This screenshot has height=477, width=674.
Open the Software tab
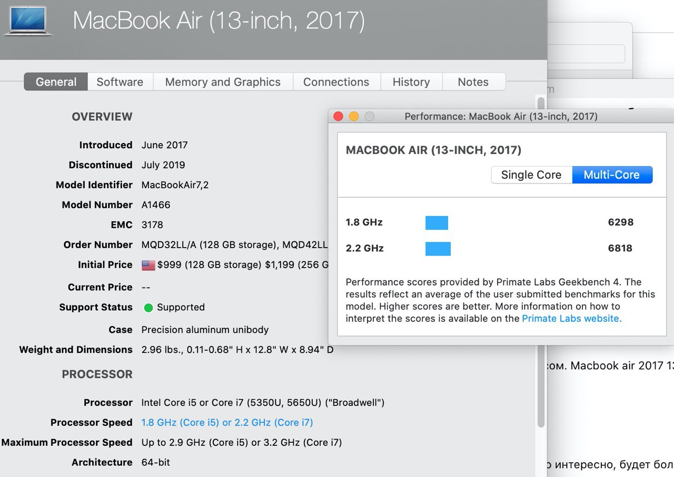click(x=120, y=82)
